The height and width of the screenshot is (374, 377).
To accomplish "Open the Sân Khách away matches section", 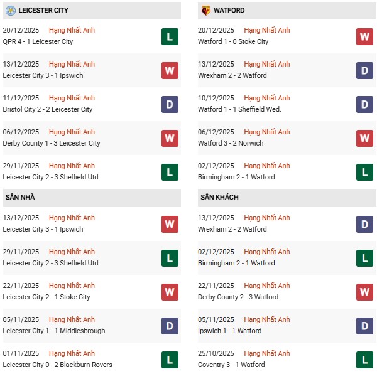I will [220, 197].
